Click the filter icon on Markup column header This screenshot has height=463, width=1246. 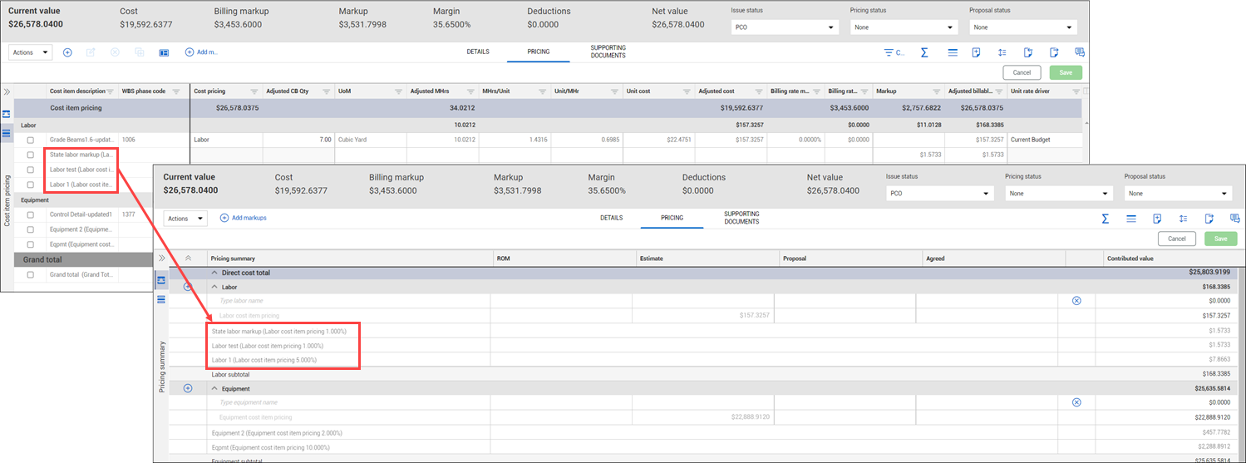[x=936, y=91]
